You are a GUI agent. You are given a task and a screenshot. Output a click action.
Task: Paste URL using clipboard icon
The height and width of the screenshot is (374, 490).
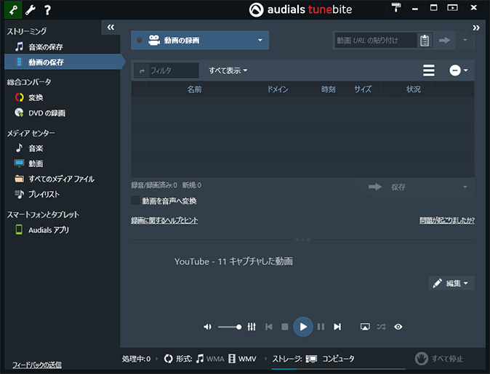point(425,40)
